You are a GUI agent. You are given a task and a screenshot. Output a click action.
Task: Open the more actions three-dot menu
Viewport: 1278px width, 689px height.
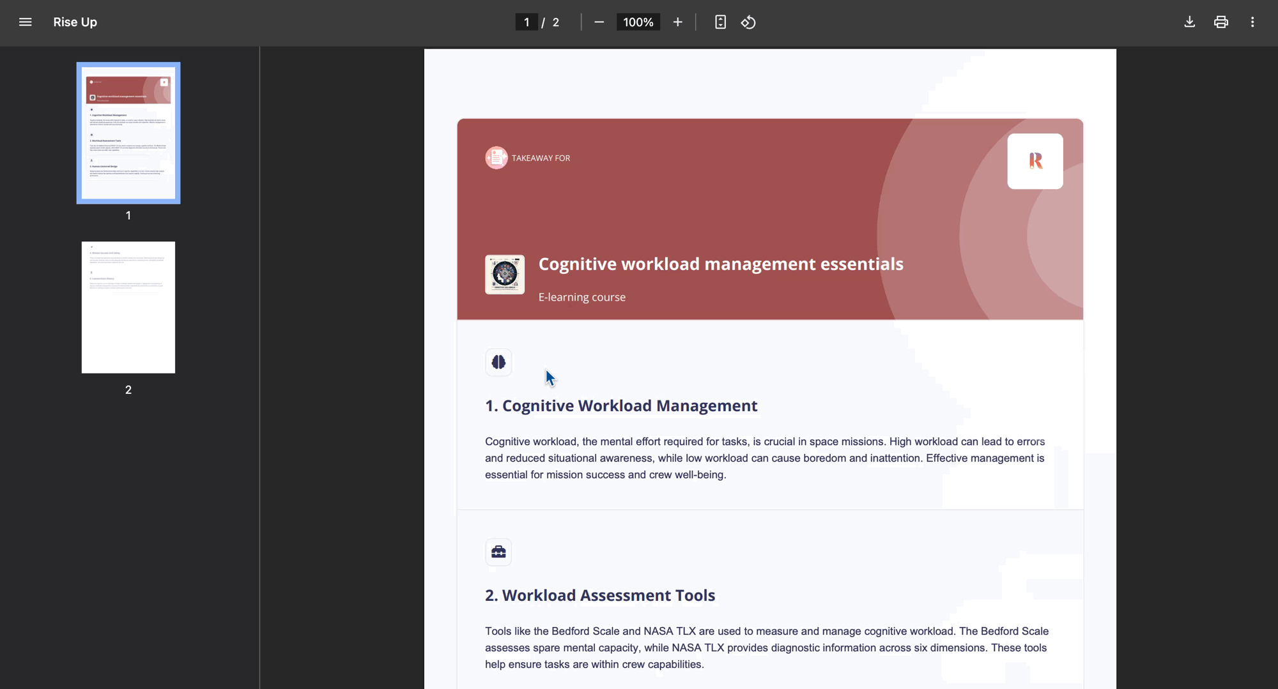click(x=1252, y=22)
